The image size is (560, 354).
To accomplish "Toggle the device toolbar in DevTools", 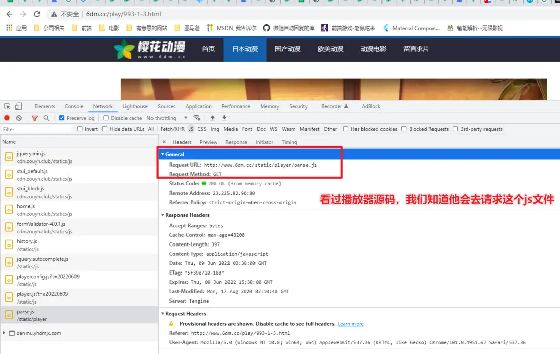I will 18,106.
